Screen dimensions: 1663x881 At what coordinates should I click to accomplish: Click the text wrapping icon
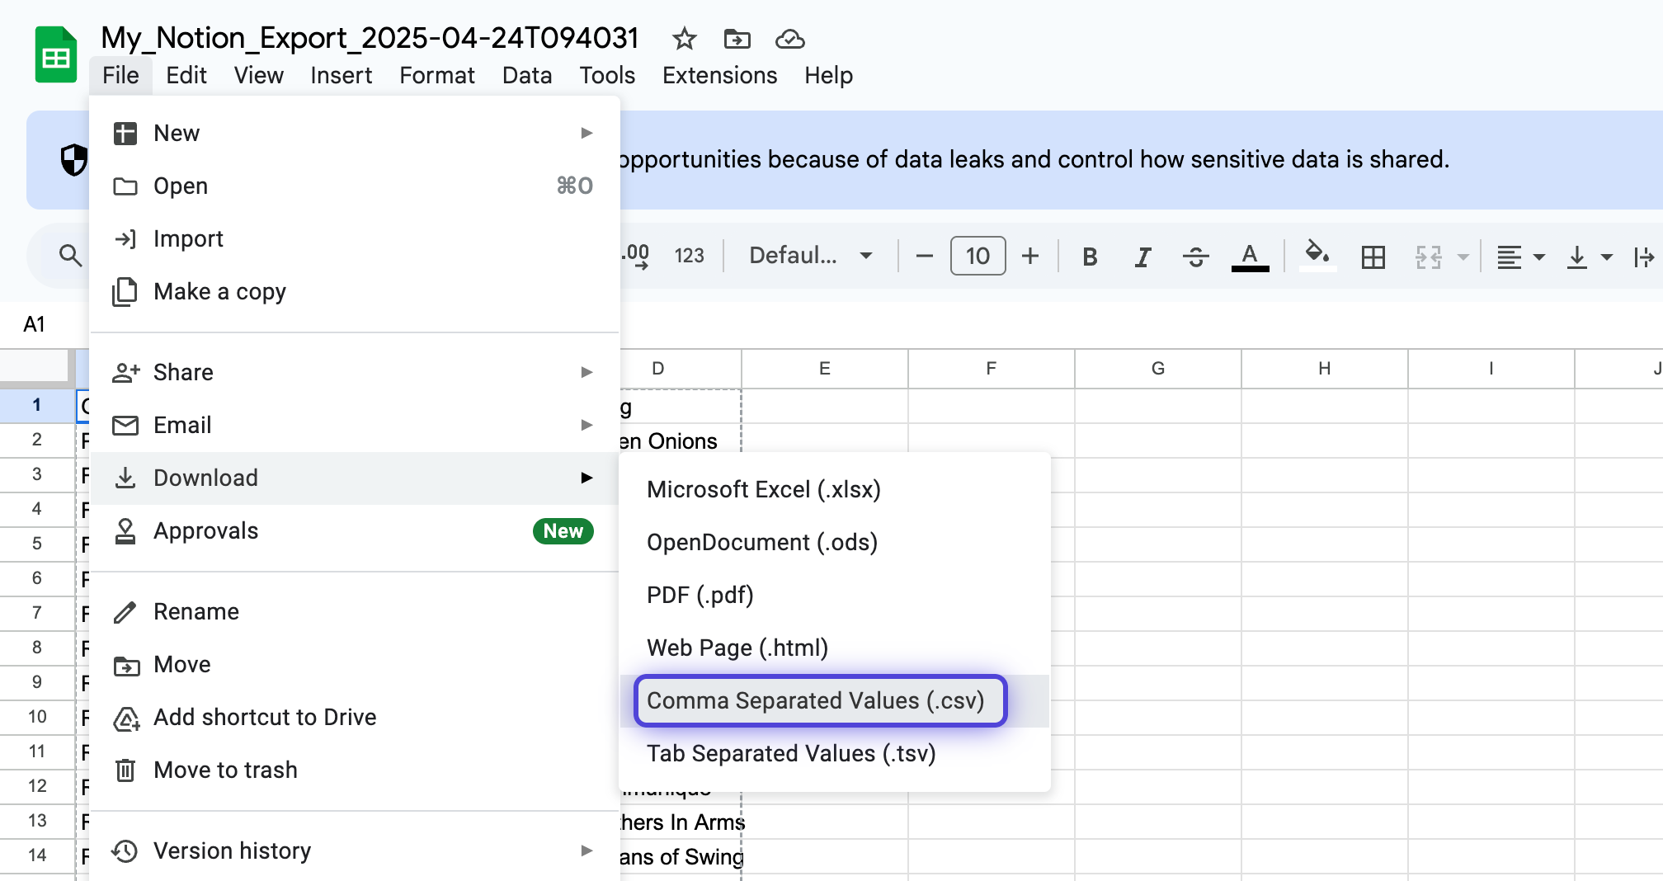(1645, 257)
